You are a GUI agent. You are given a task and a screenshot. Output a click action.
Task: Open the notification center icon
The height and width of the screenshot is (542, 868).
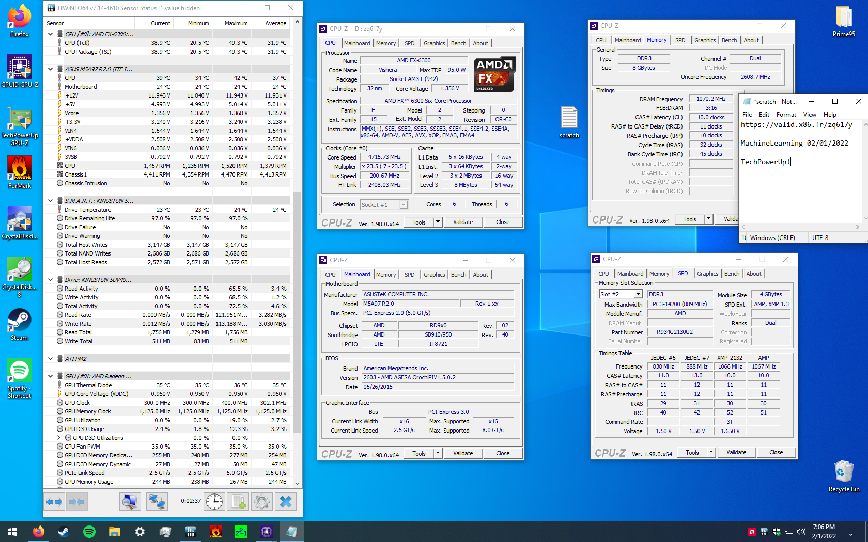(x=851, y=532)
